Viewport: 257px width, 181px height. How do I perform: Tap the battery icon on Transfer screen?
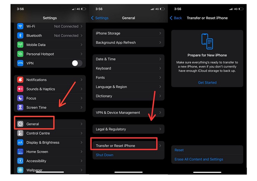pyautogui.click(x=241, y=9)
